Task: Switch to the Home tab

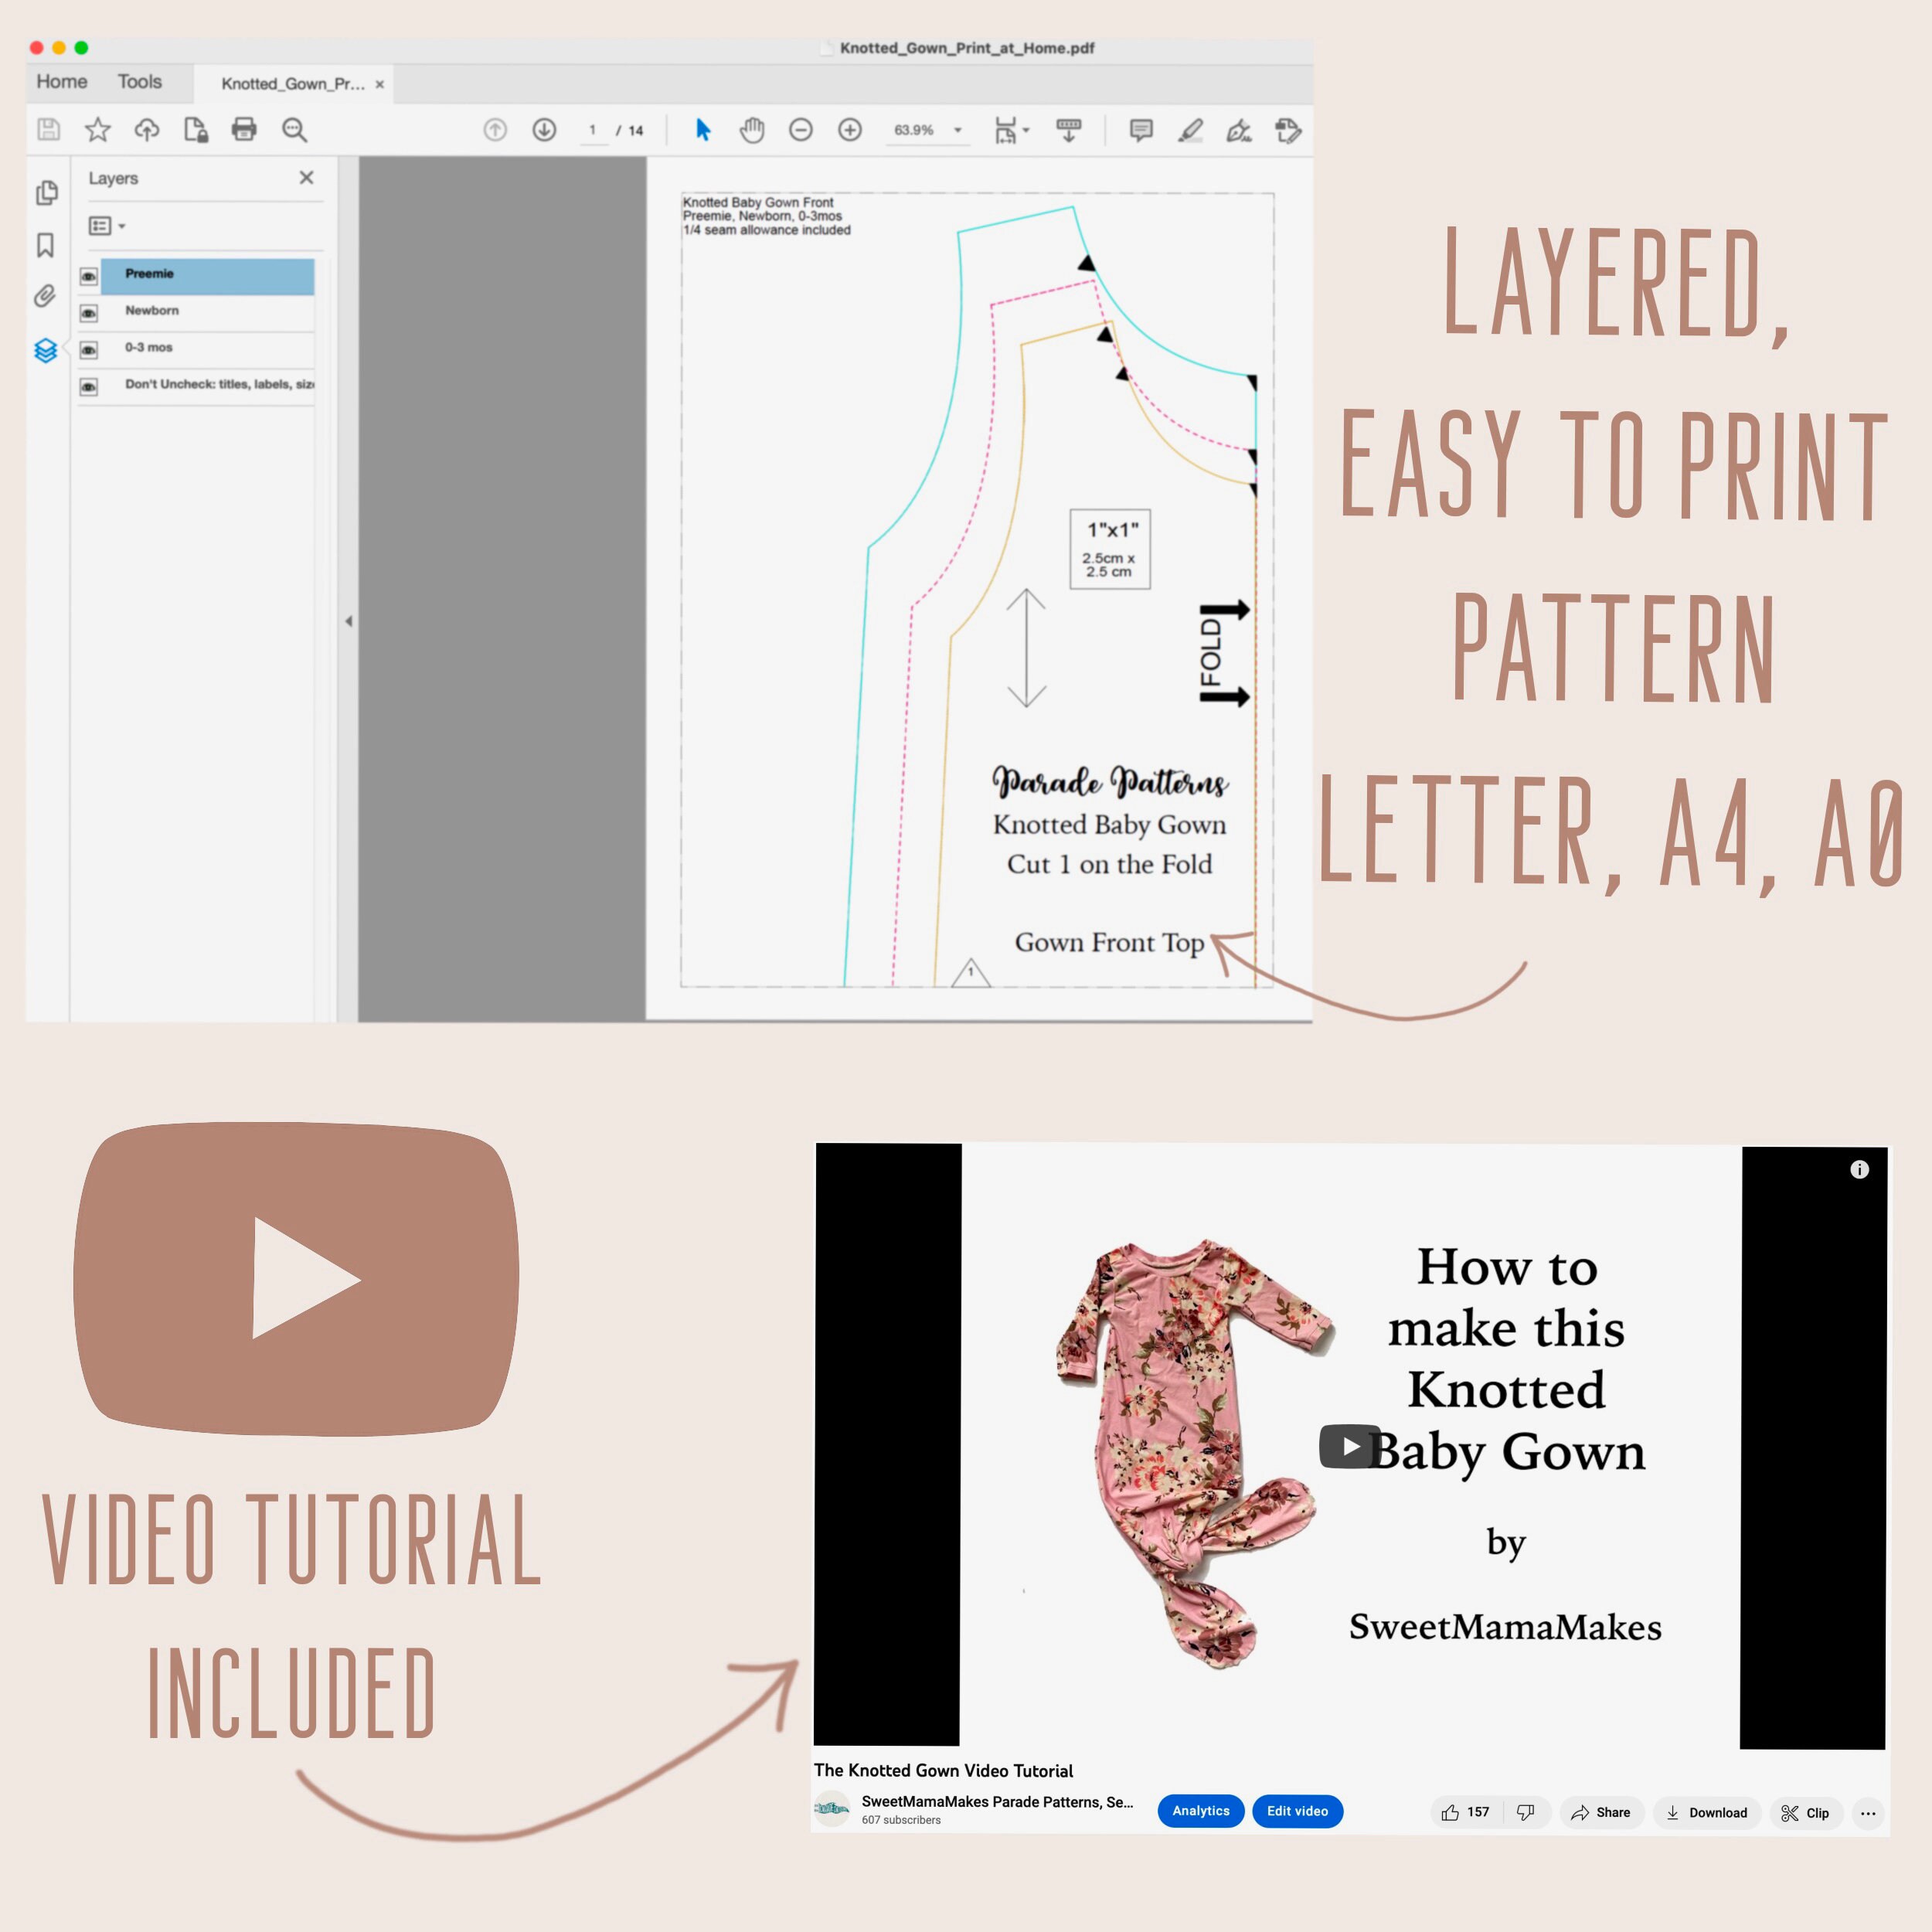Action: [x=62, y=82]
